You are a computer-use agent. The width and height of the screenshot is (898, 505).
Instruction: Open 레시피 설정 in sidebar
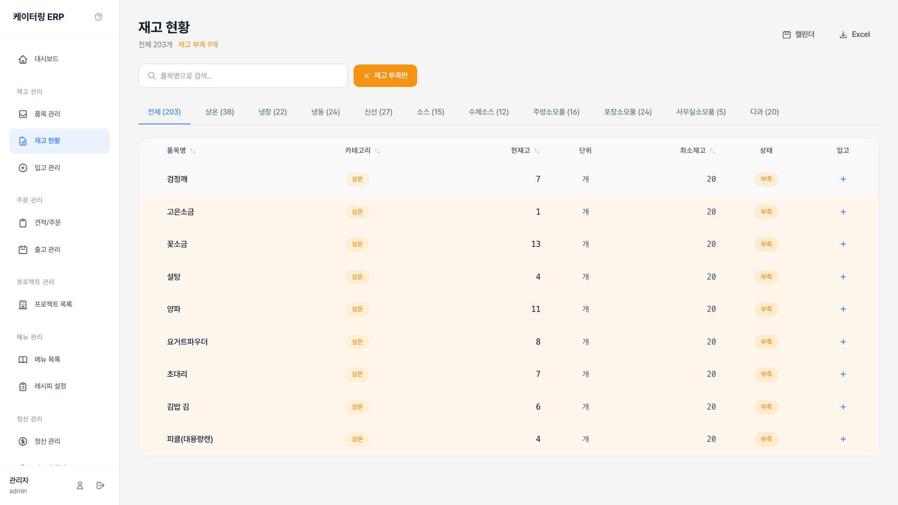point(59,386)
